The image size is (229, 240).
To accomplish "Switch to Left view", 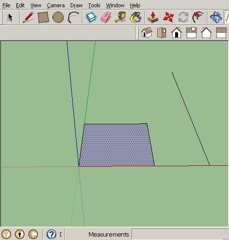I will click(221, 33).
